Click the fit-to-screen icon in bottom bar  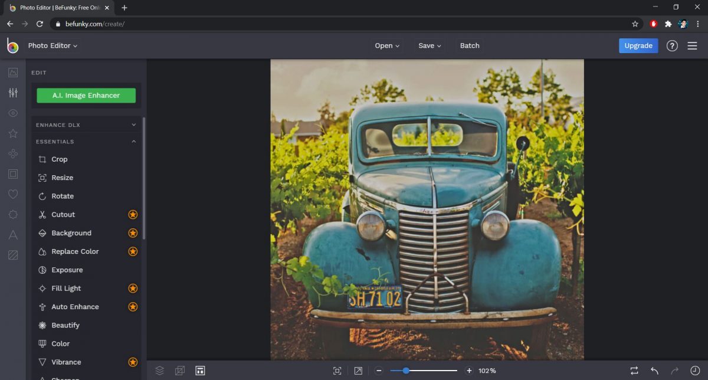point(337,370)
